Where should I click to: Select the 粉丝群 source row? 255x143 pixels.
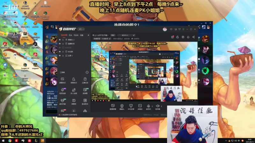pyautogui.click(x=74, y=51)
